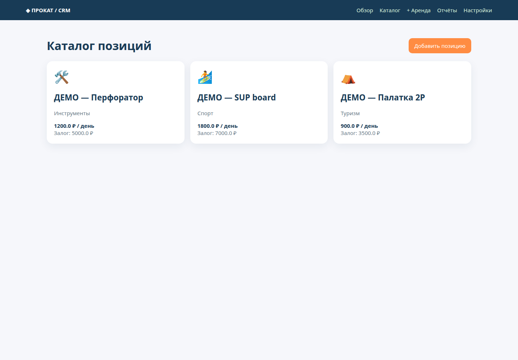Screen dimensions: 518x360
Task: Open the Обзор navigation item
Action: click(x=365, y=10)
